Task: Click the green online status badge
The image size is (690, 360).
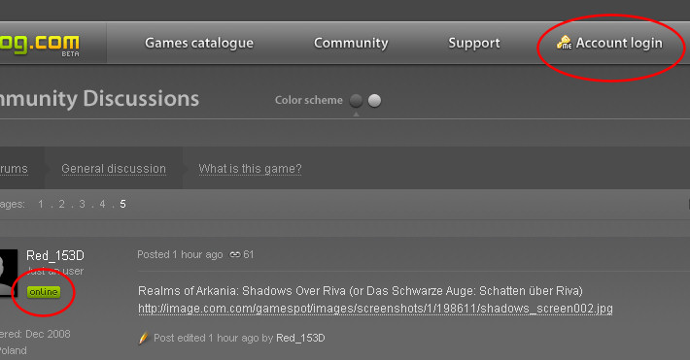Action: click(x=44, y=292)
